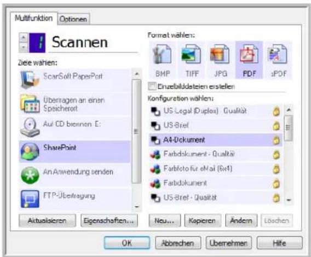This screenshot has width=311, height=257.
Task: Select Übertragen an einen Speicherort text
Action: 74,104
